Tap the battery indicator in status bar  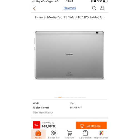[x=105, y=1]
